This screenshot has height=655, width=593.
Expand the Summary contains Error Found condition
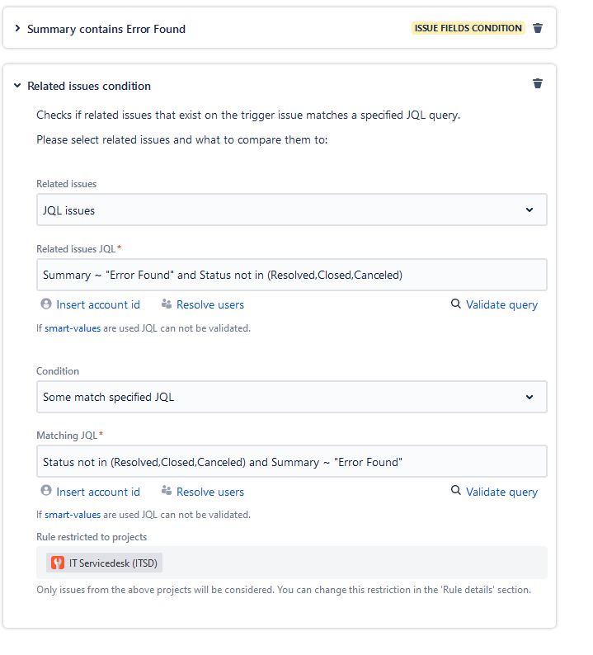[x=17, y=29]
